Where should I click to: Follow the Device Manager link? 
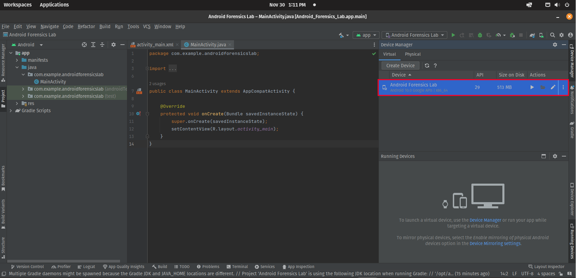485,220
